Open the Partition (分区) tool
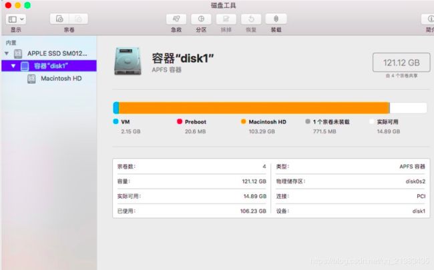434x270 pixels. 201,19
